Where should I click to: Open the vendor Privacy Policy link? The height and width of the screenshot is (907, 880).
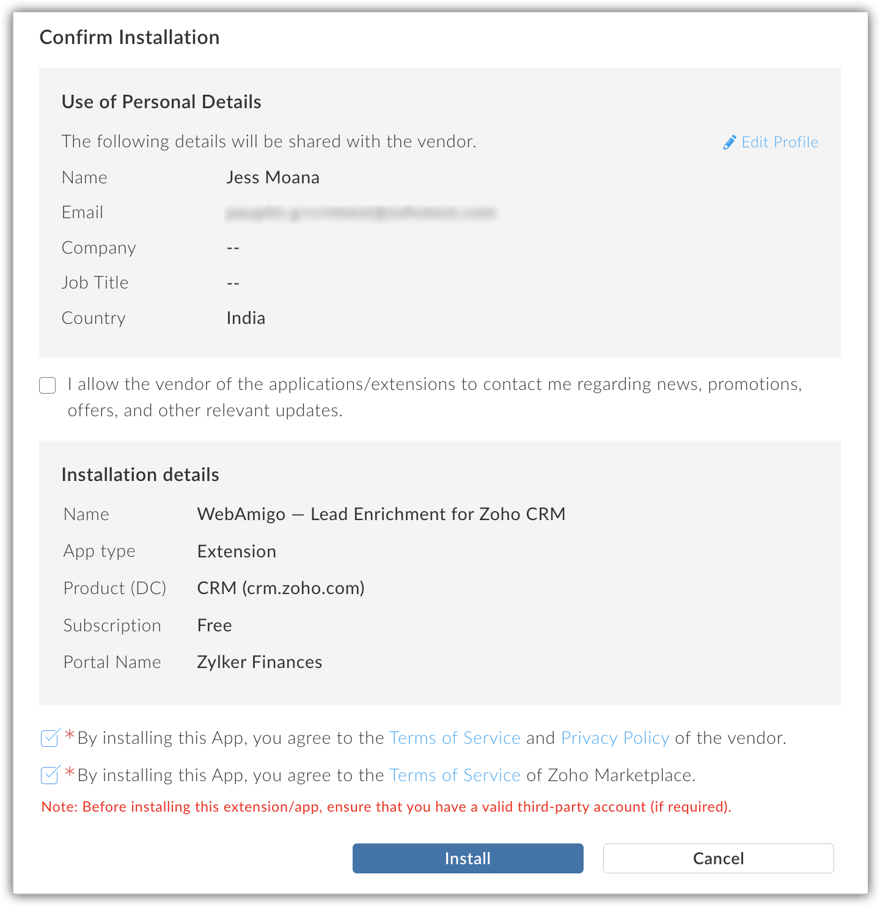(x=615, y=738)
